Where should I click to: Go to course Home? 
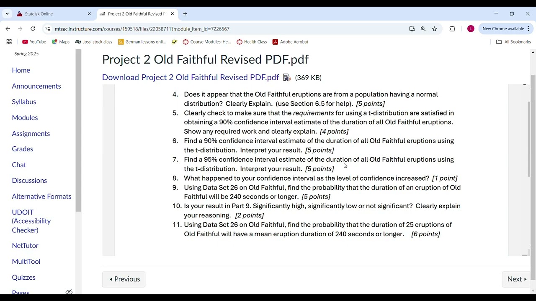21,70
